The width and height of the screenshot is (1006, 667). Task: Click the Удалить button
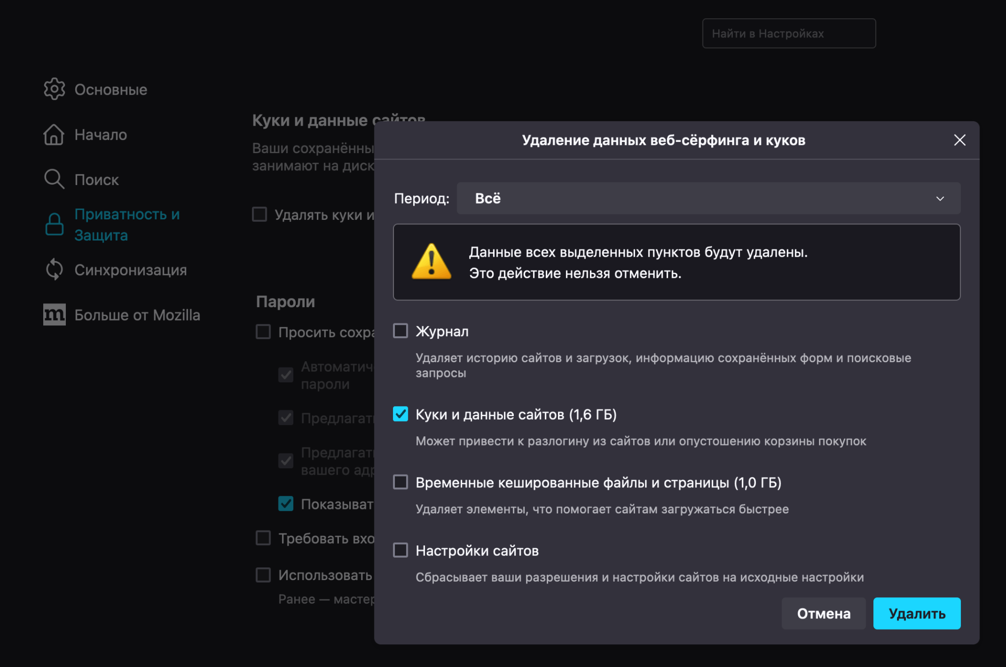(x=917, y=613)
